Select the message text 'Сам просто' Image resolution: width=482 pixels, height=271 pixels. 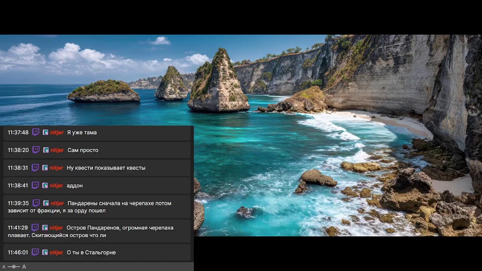(83, 150)
